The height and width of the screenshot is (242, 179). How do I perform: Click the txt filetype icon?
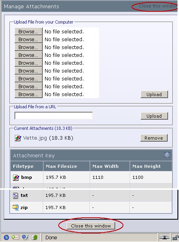(15, 196)
